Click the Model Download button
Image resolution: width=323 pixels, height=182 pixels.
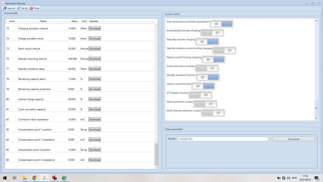pos(294,139)
